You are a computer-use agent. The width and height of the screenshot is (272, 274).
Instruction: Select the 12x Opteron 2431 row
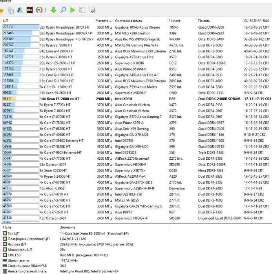click(x=137, y=218)
